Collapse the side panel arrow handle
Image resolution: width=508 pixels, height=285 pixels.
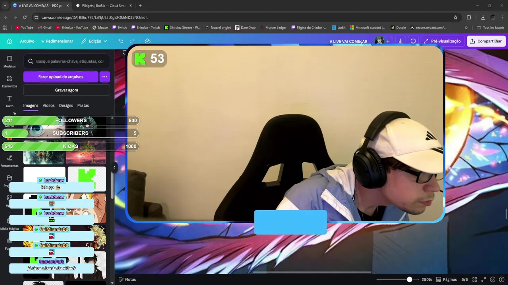click(114, 167)
